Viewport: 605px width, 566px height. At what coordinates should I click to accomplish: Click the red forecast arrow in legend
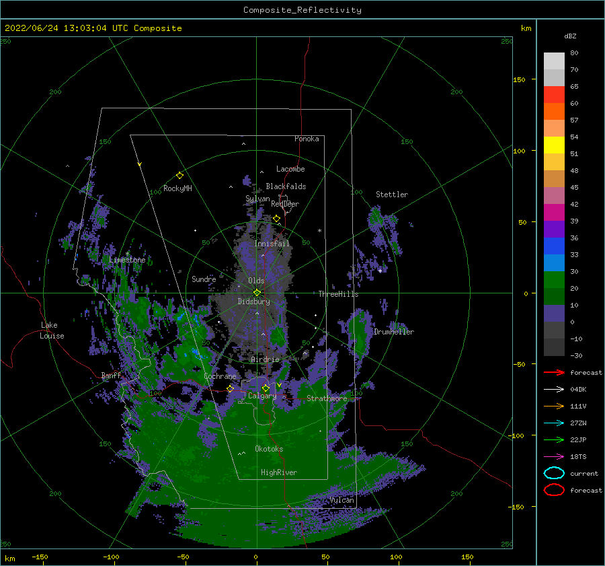click(554, 372)
